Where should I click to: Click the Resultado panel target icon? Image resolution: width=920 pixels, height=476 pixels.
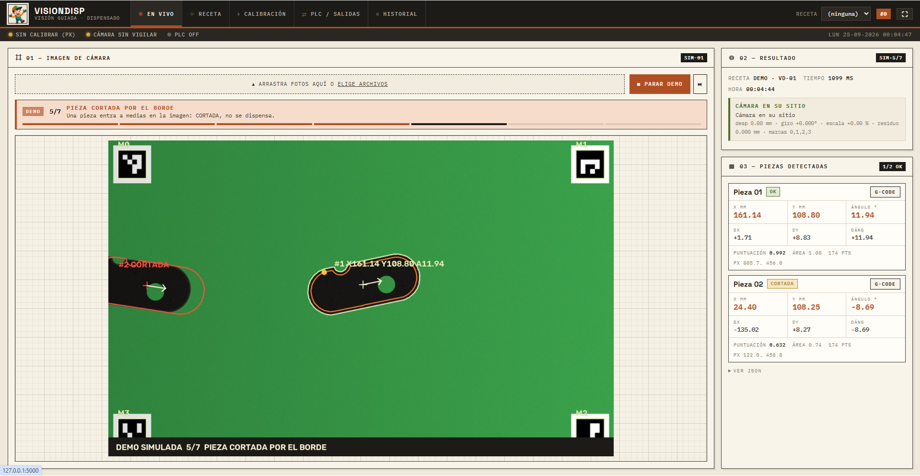(732, 58)
